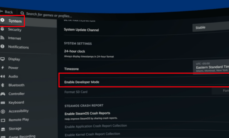Click the Controller gamepad icon
229x138 pixels.
click(3, 94)
